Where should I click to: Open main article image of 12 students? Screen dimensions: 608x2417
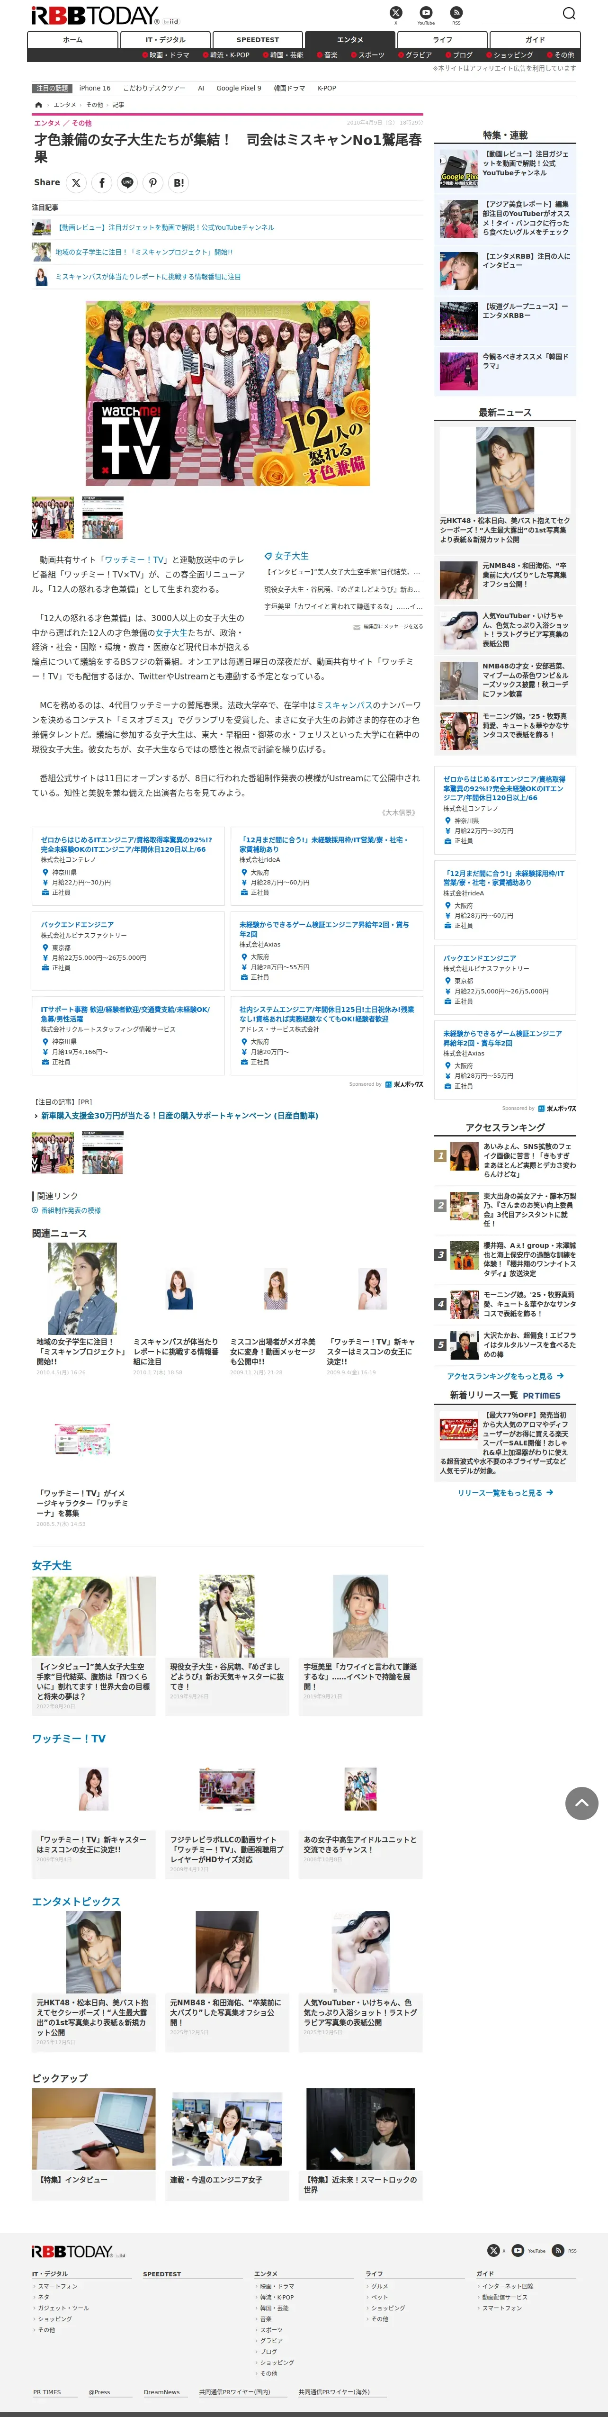pos(227,393)
